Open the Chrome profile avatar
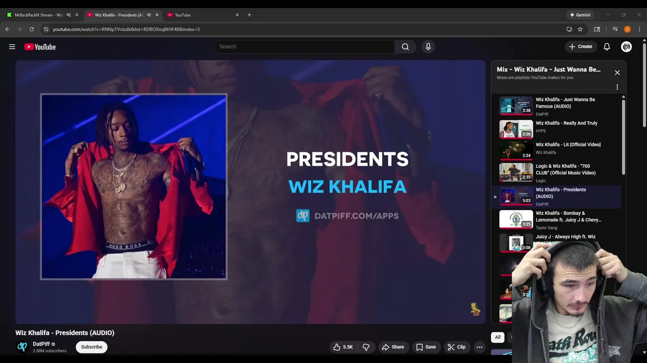 coord(627,29)
